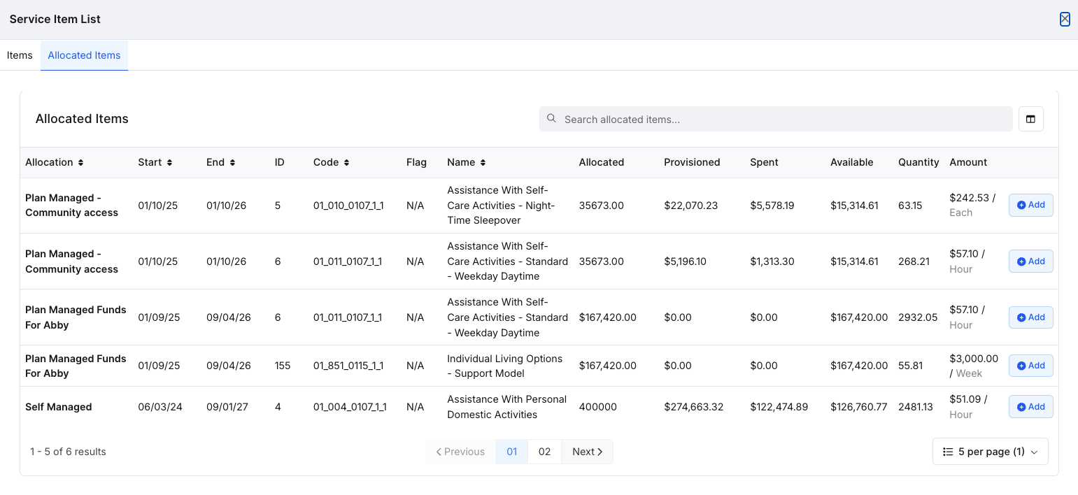This screenshot has width=1078, height=495.
Task: Click the search magnifier icon
Action: 551,119
